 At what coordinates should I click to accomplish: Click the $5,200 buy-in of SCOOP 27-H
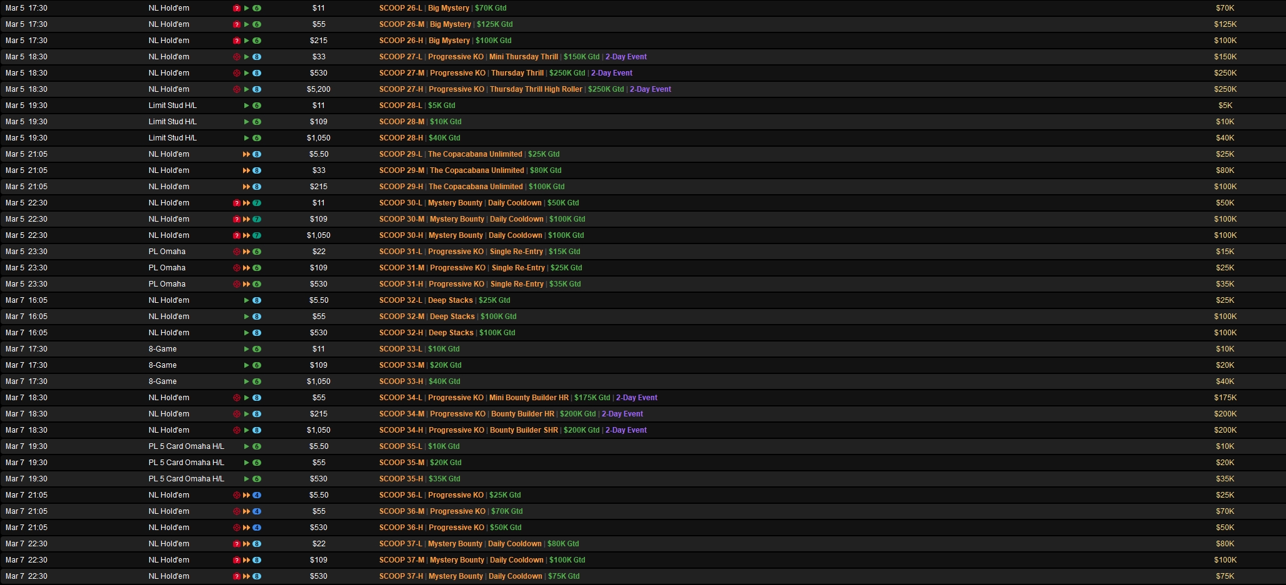pyautogui.click(x=319, y=89)
